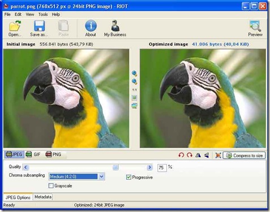The width and height of the screenshot is (270, 212).
Task: Flip the image horizontally
Action: click(x=198, y=155)
